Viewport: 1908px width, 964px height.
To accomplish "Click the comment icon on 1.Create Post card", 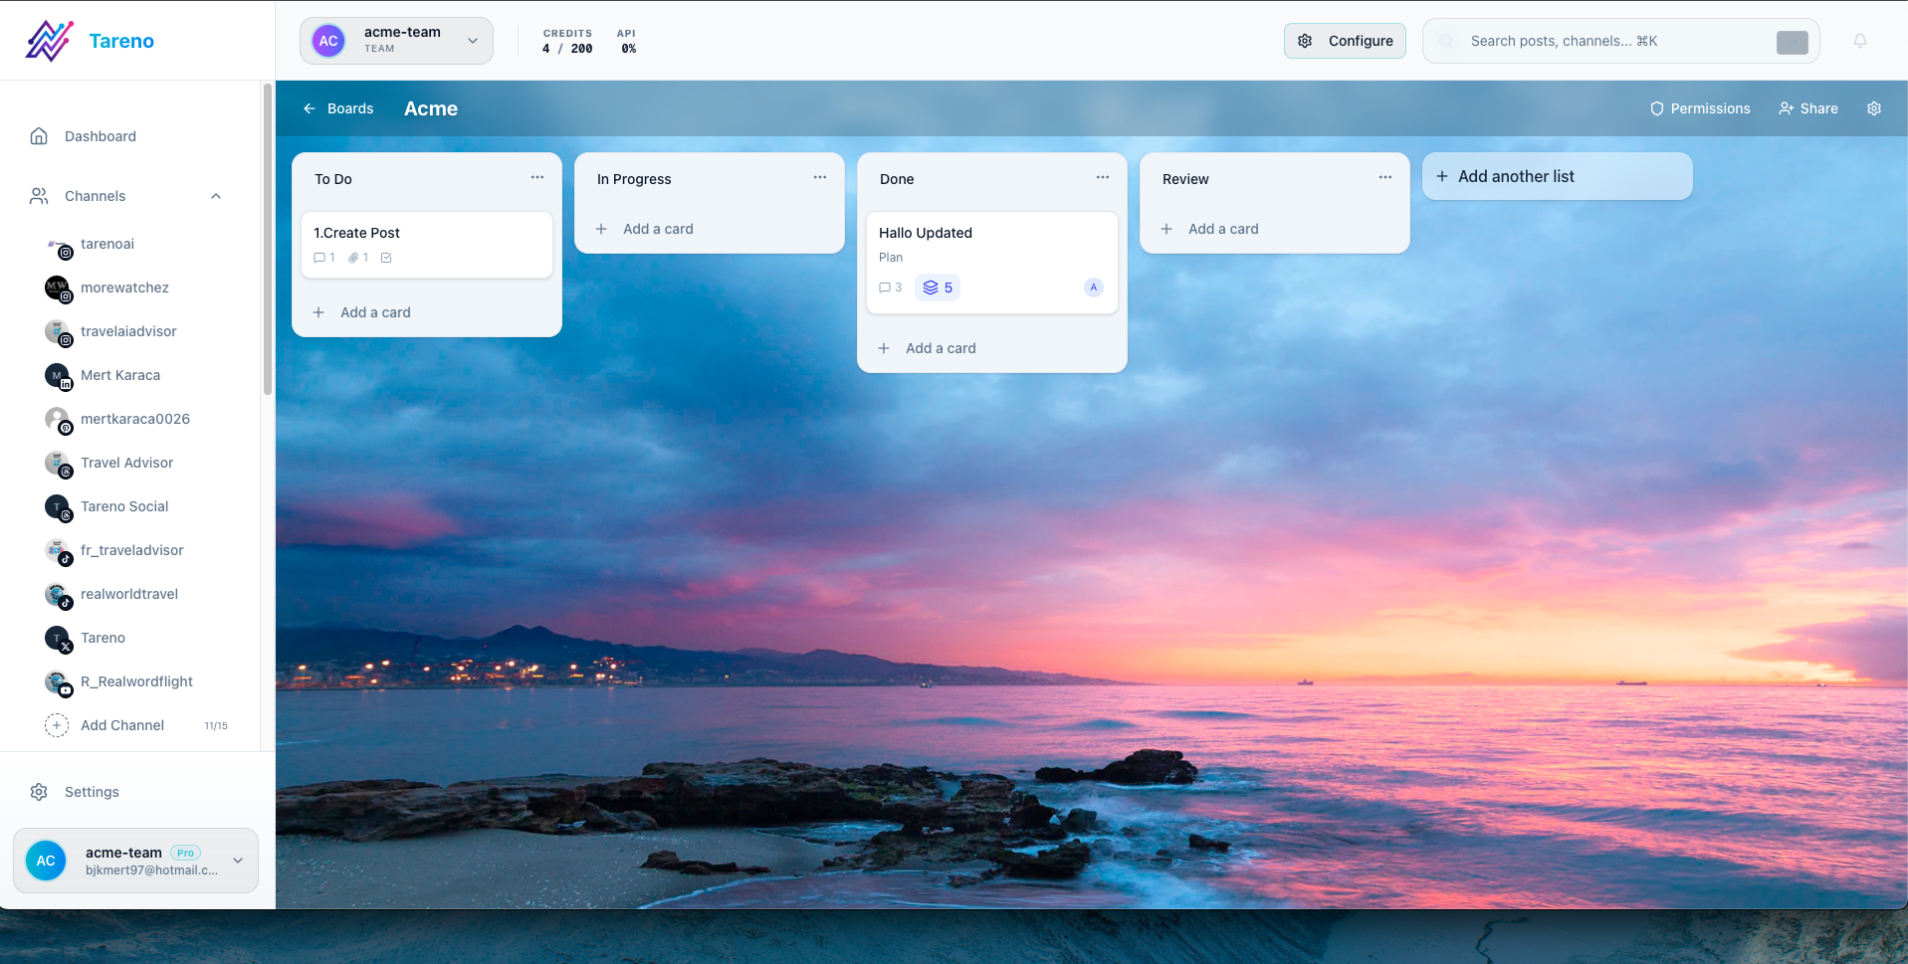I will 319,257.
